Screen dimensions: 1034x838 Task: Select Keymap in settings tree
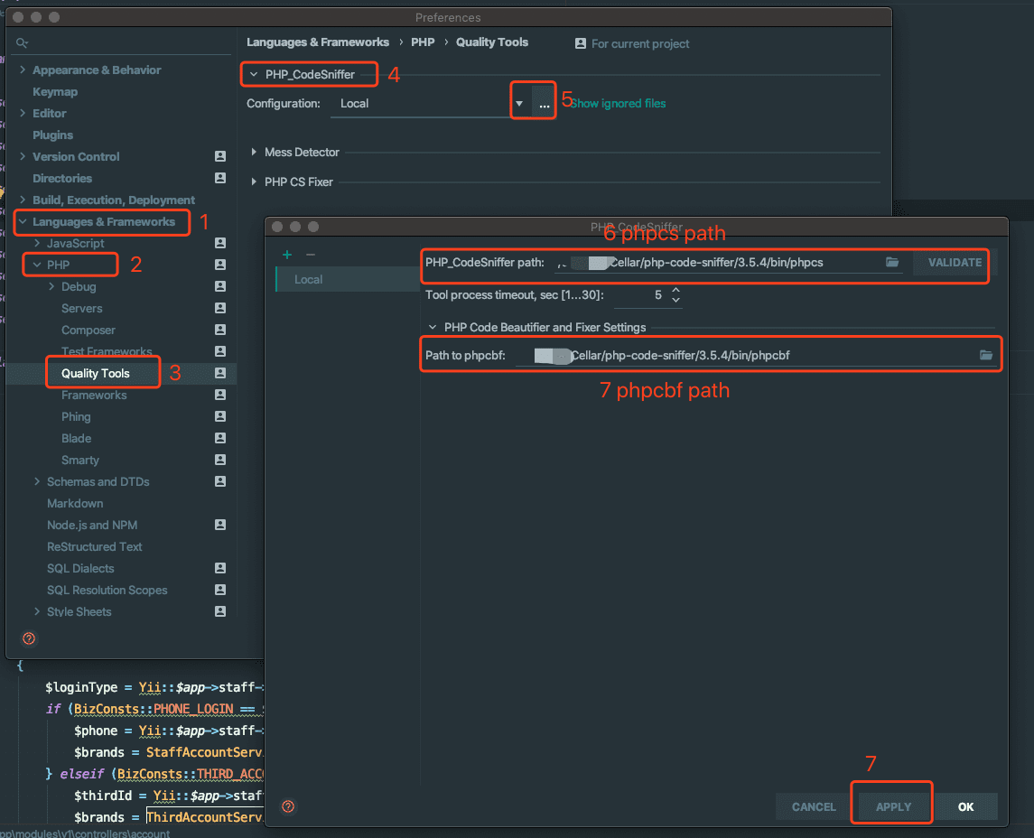[x=55, y=91]
